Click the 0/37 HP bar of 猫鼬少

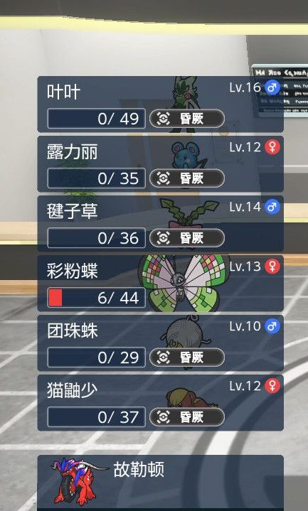tap(96, 417)
